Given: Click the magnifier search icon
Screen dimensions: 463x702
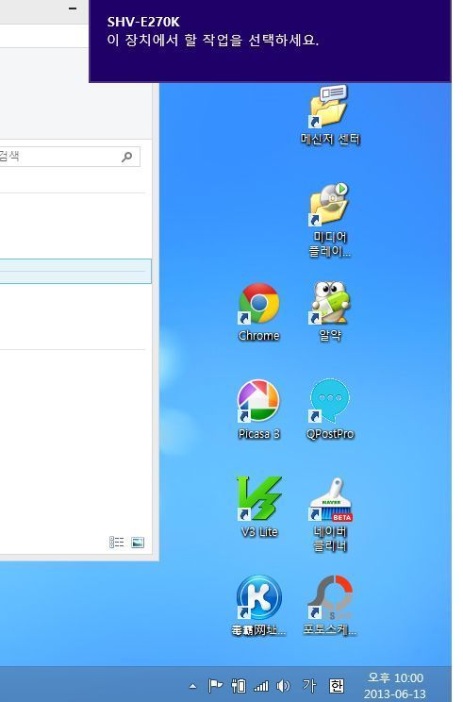Looking at the screenshot, I should [x=126, y=157].
